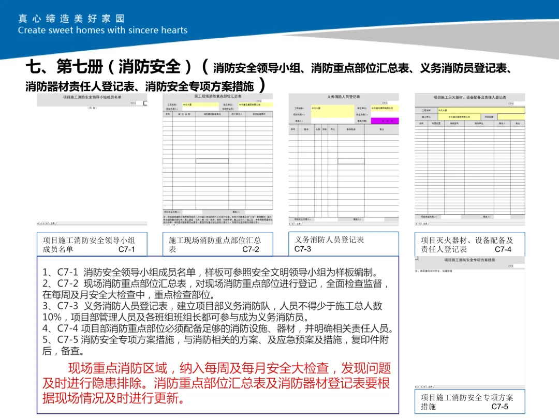Click the magenta cell in the 义务消防人员登记表 form
The image size is (559, 419).
385,121
